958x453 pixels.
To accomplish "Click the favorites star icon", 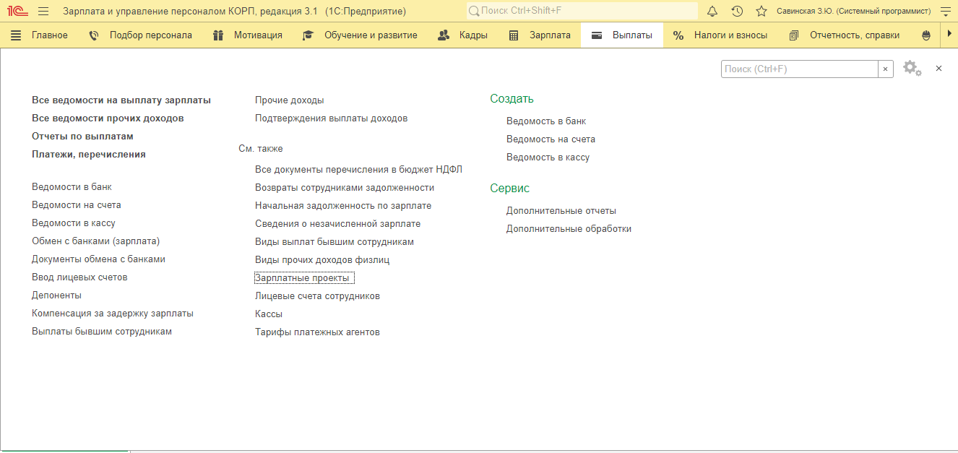I will [x=761, y=10].
